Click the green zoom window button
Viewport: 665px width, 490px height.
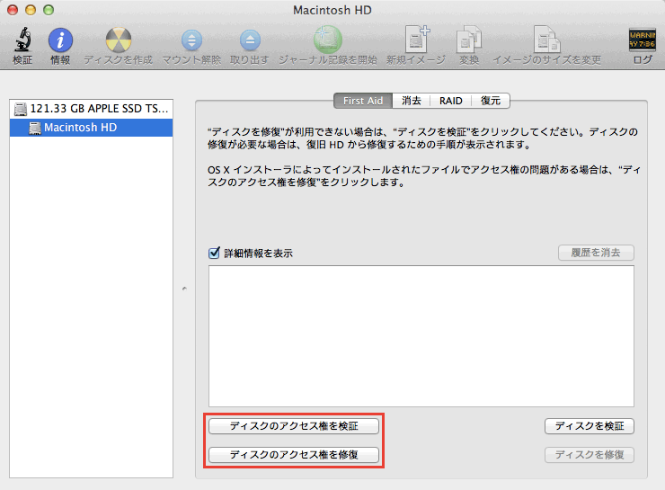point(49,10)
